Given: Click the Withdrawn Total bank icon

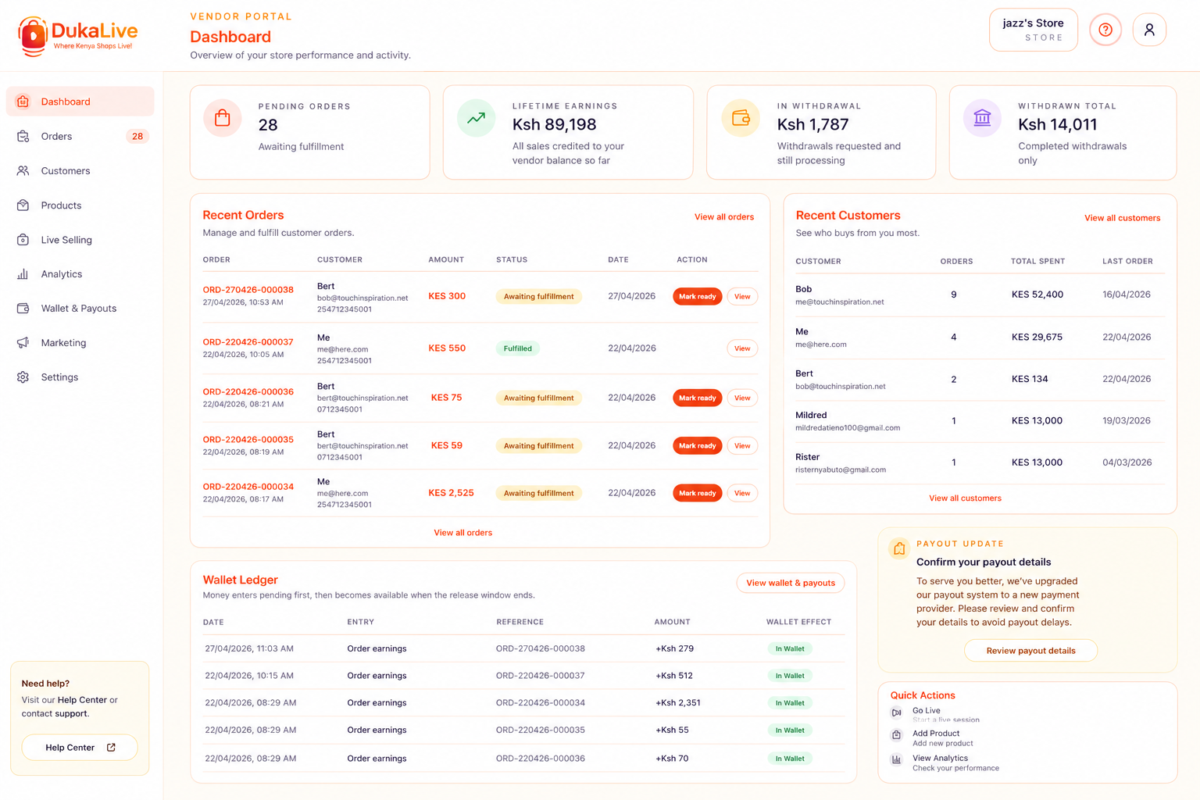Looking at the screenshot, I should click(982, 118).
